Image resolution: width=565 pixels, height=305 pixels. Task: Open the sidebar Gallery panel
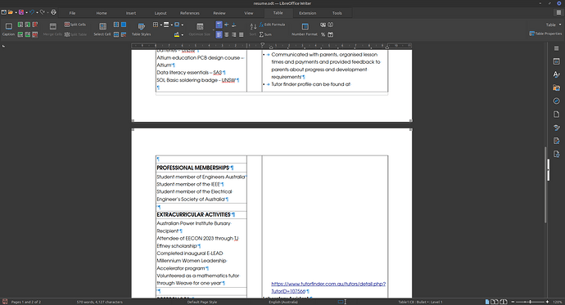pyautogui.click(x=556, y=87)
